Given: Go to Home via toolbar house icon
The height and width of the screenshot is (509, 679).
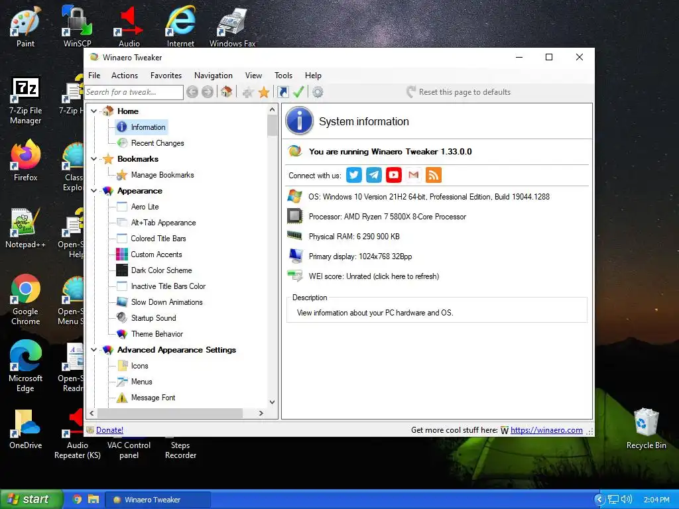Looking at the screenshot, I should [227, 91].
